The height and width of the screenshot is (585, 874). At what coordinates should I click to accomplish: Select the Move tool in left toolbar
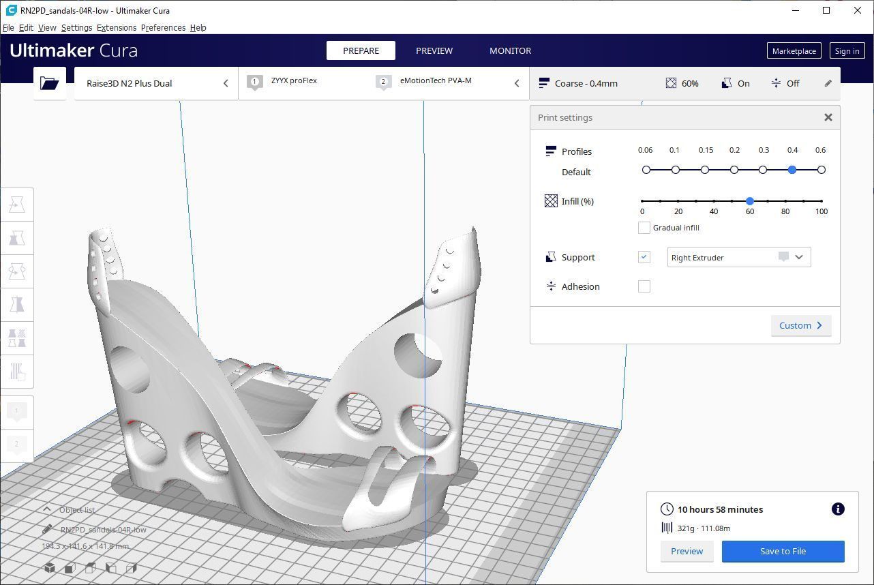17,205
